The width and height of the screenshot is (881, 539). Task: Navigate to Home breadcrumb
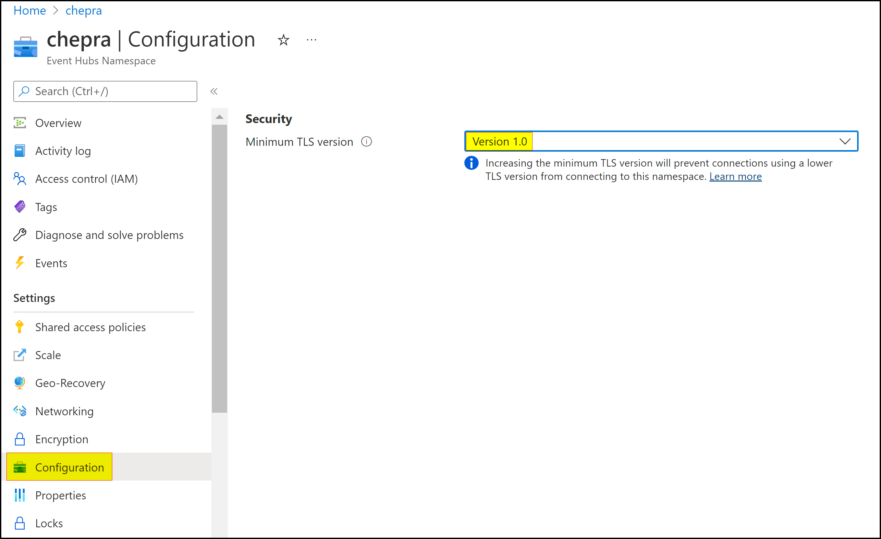(x=30, y=10)
